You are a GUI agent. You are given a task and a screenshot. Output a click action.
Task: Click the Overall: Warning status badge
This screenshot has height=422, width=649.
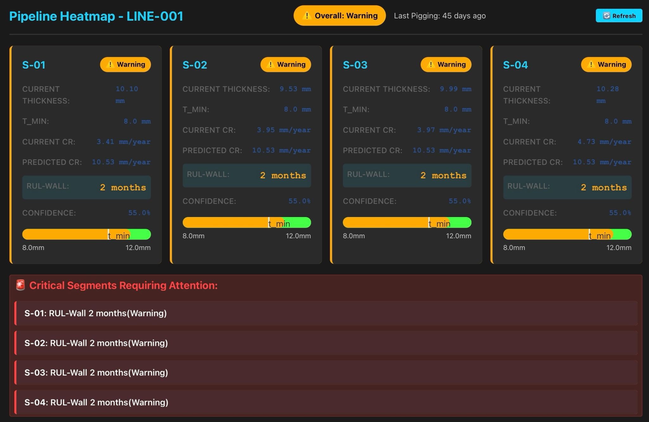pyautogui.click(x=339, y=16)
